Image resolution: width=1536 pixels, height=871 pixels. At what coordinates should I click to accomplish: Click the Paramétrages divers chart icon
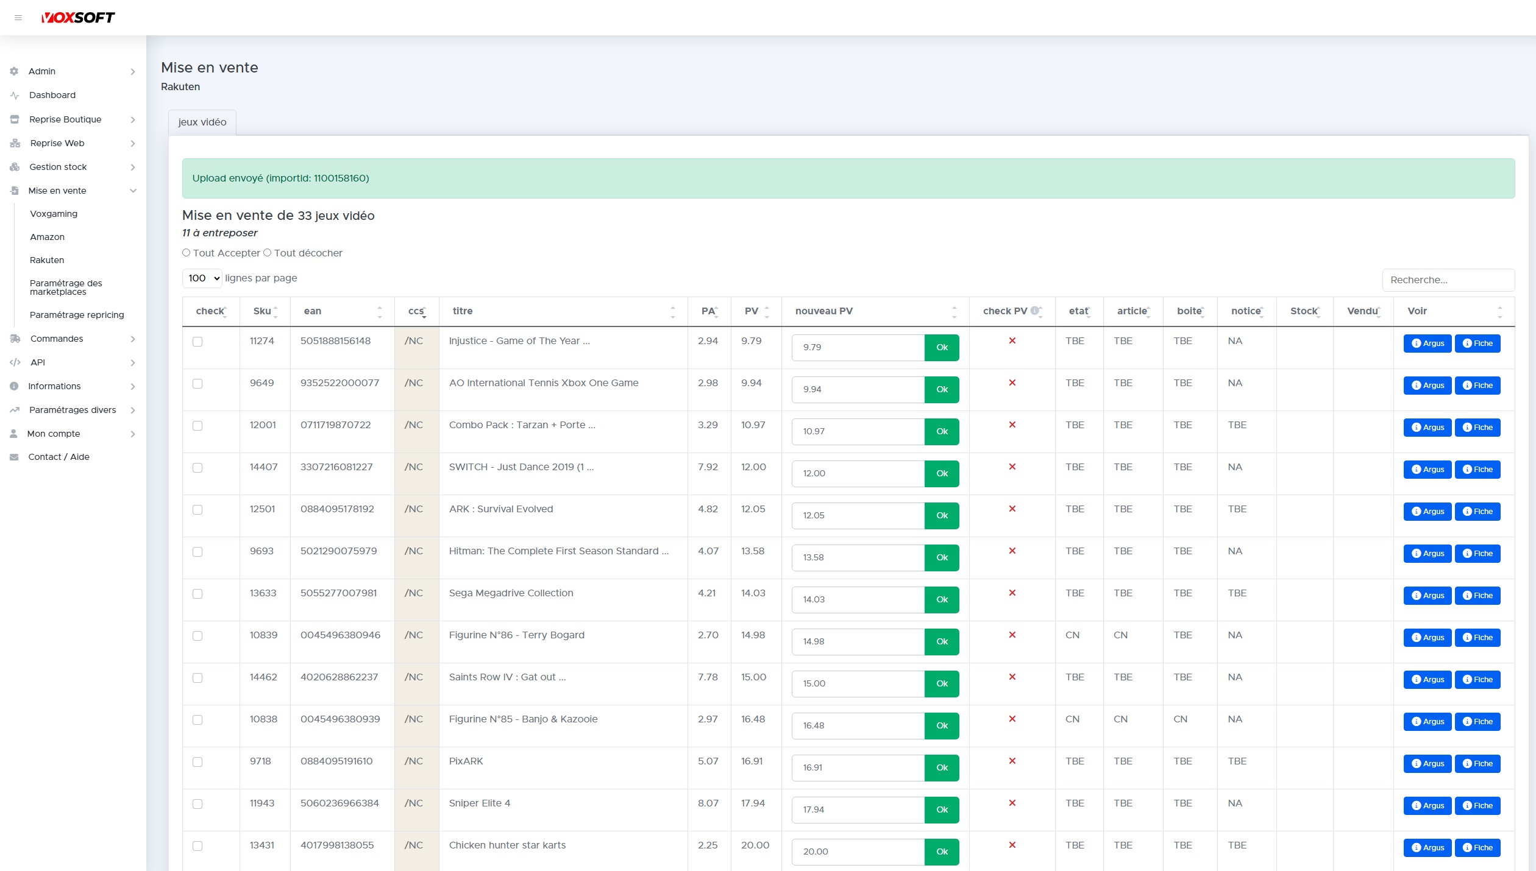pos(15,410)
